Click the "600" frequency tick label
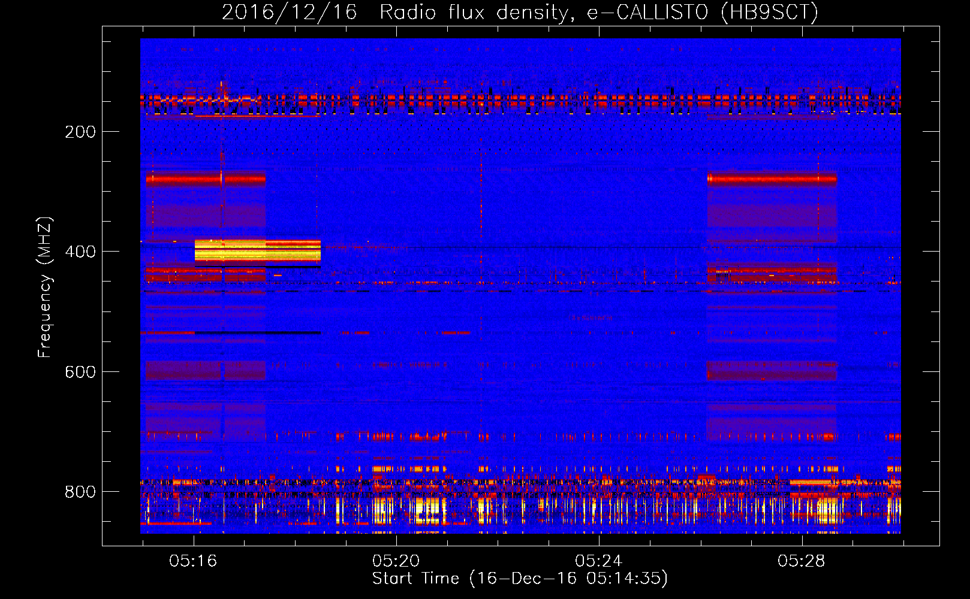The height and width of the screenshot is (599, 970). tap(80, 372)
